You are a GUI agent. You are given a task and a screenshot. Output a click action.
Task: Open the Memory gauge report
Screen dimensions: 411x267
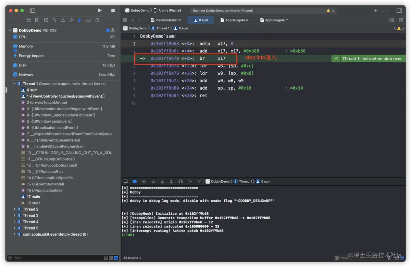[x=64, y=46]
